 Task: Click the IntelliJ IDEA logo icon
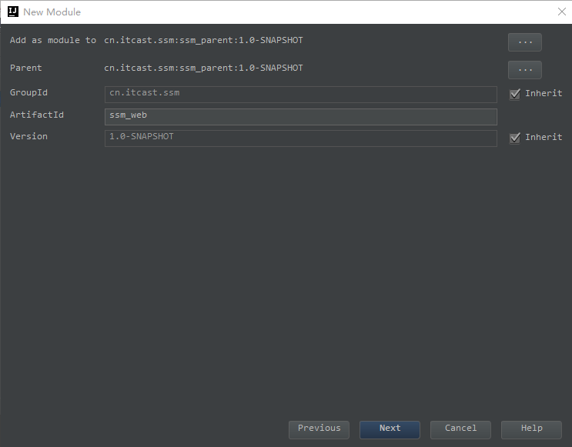point(13,12)
